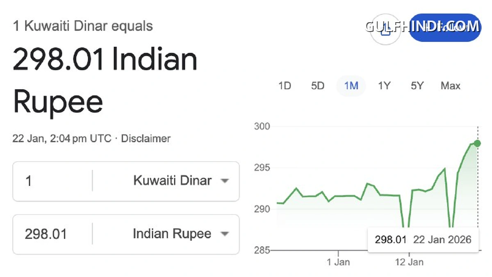Click the share icon near Follow
The image size is (492, 277).
[385, 30]
